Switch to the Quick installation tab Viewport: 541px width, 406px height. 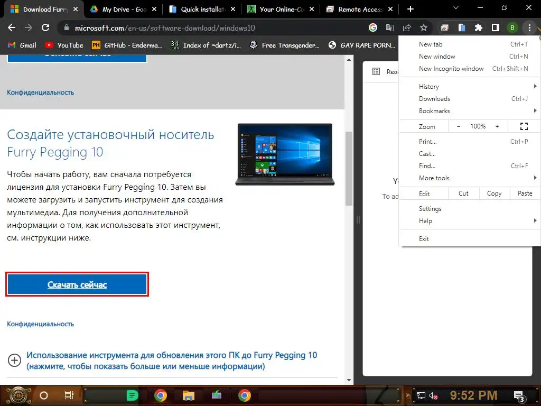click(198, 10)
